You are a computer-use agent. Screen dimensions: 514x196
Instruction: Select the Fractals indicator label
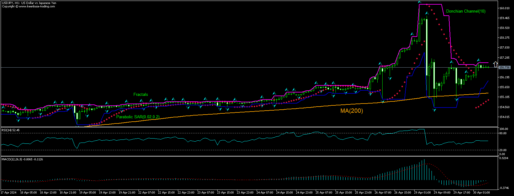coord(140,94)
